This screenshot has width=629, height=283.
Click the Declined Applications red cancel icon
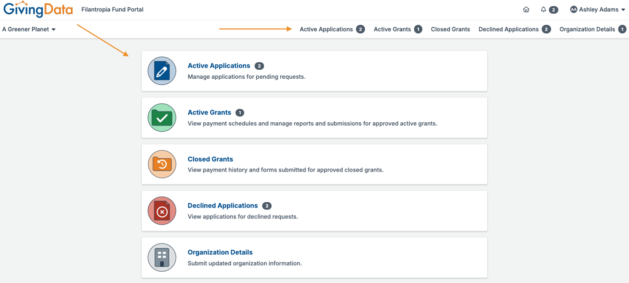161,210
